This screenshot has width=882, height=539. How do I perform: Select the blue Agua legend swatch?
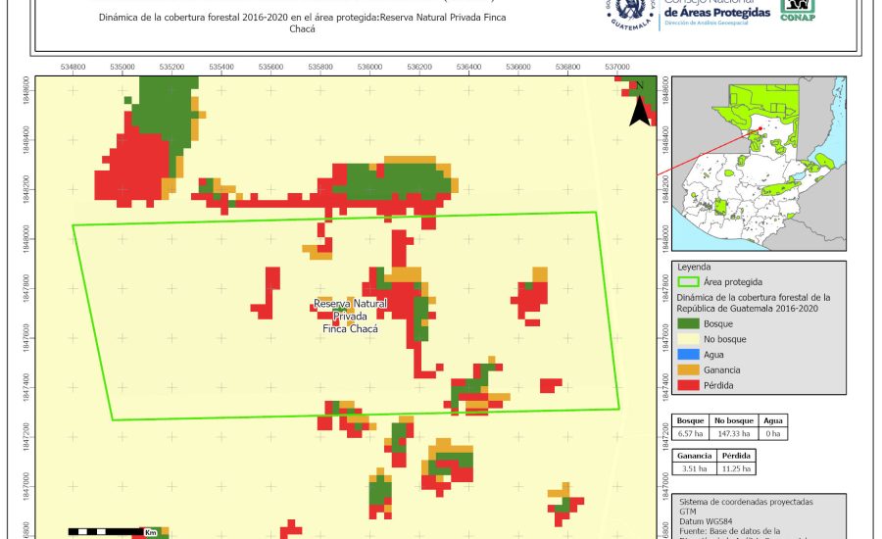689,355
